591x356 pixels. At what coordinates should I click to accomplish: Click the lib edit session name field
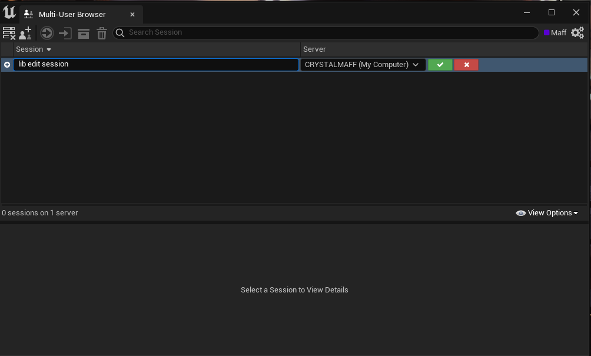[x=155, y=65]
